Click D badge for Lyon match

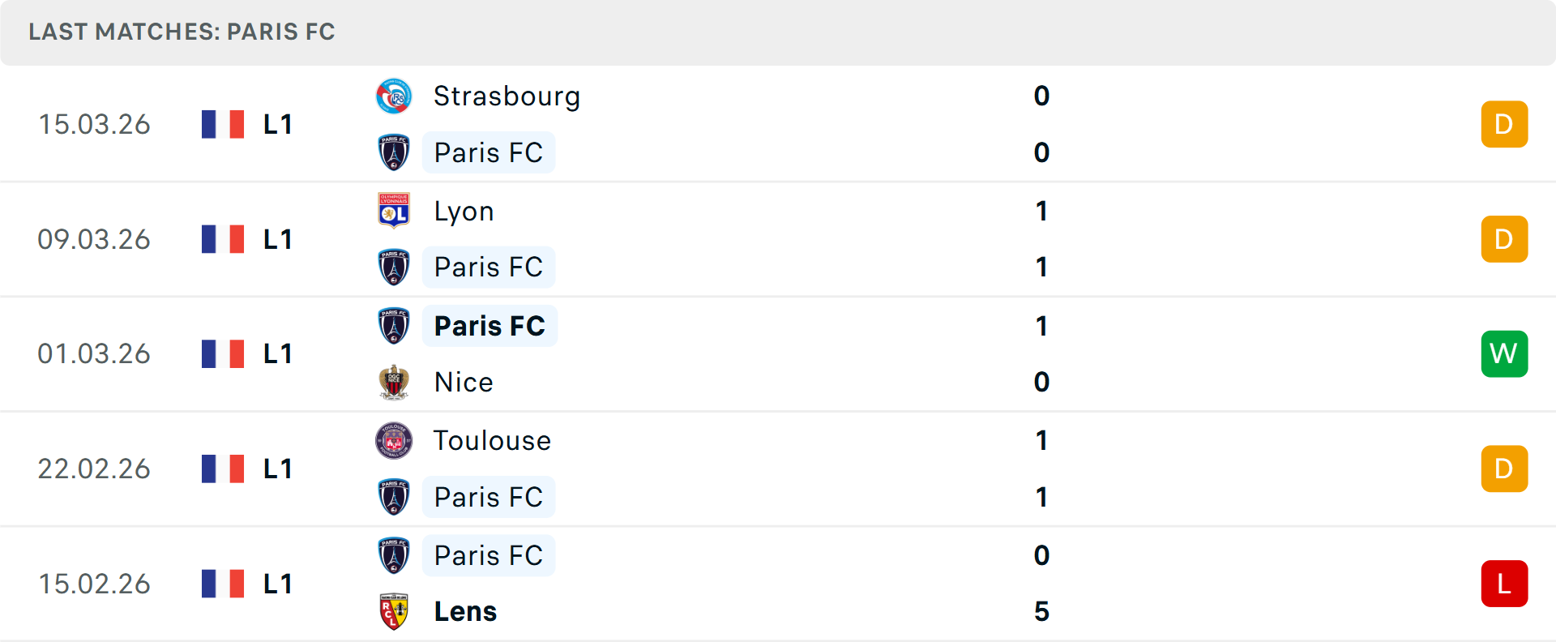[x=1504, y=239]
